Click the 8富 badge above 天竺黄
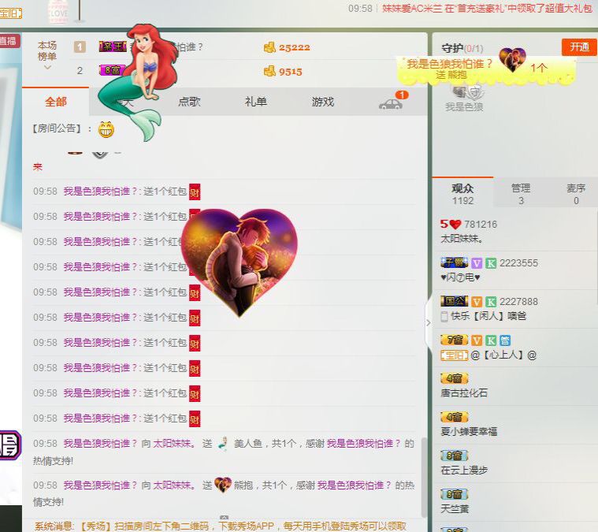The image size is (598, 532). pos(455,494)
